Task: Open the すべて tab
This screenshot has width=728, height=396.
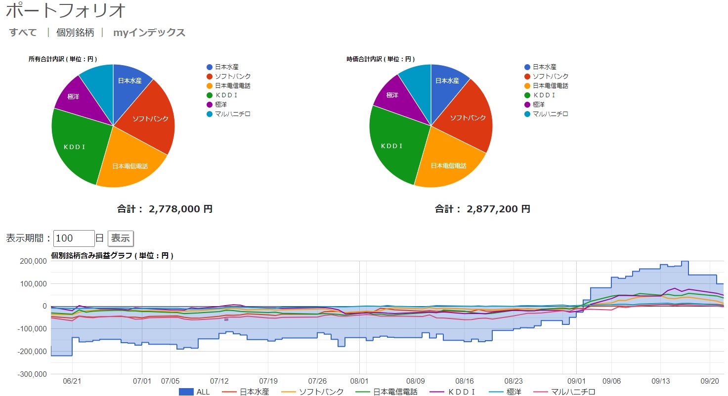Action: click(23, 33)
